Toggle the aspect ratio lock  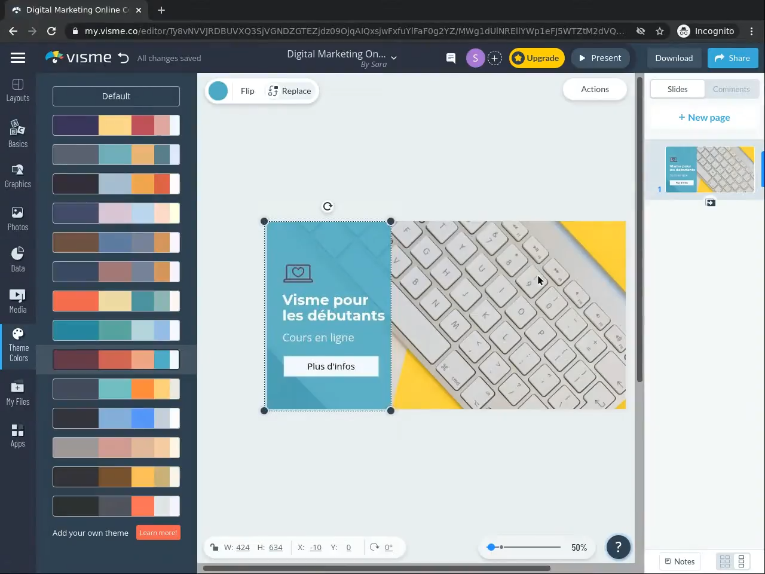(215, 547)
